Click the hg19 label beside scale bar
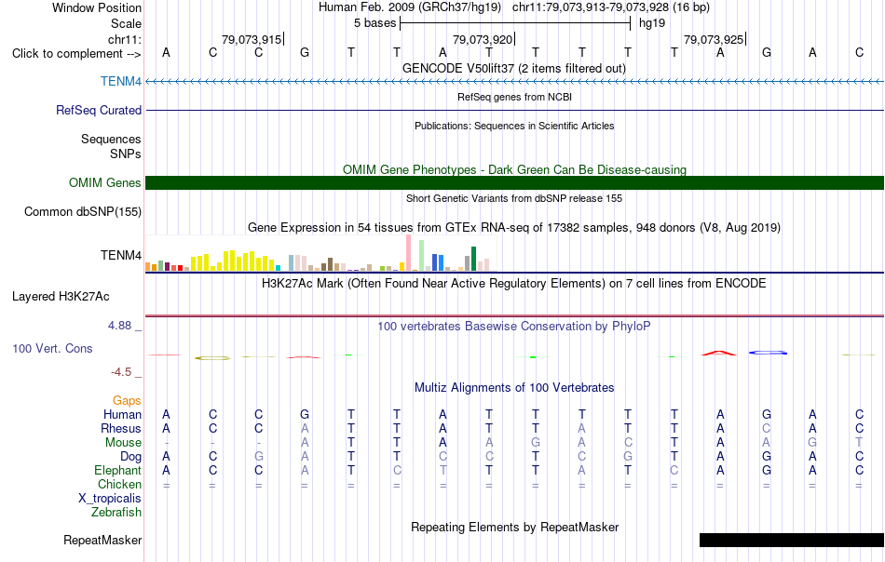Image resolution: width=885 pixels, height=562 pixels. tap(652, 23)
